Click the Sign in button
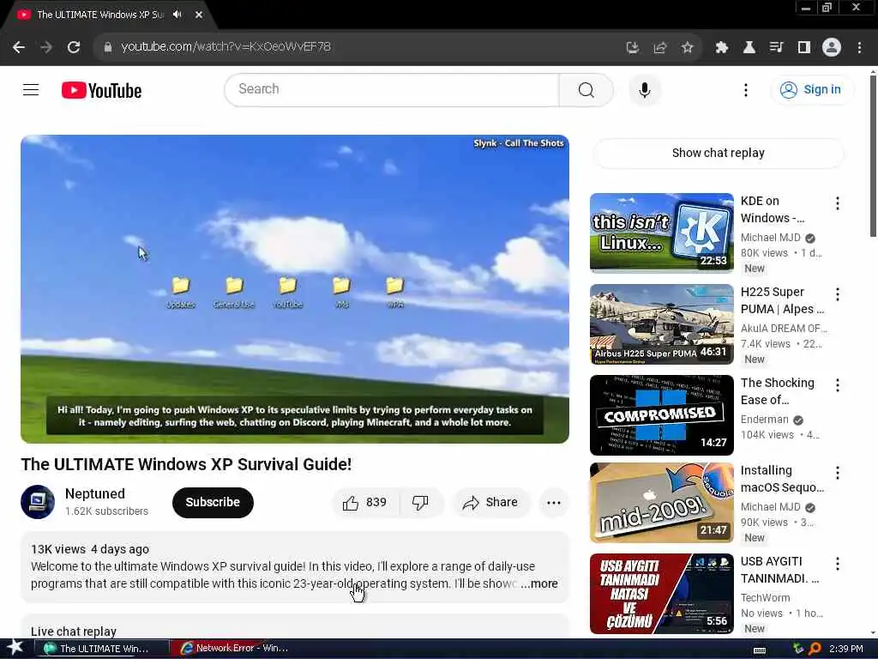 tap(813, 89)
